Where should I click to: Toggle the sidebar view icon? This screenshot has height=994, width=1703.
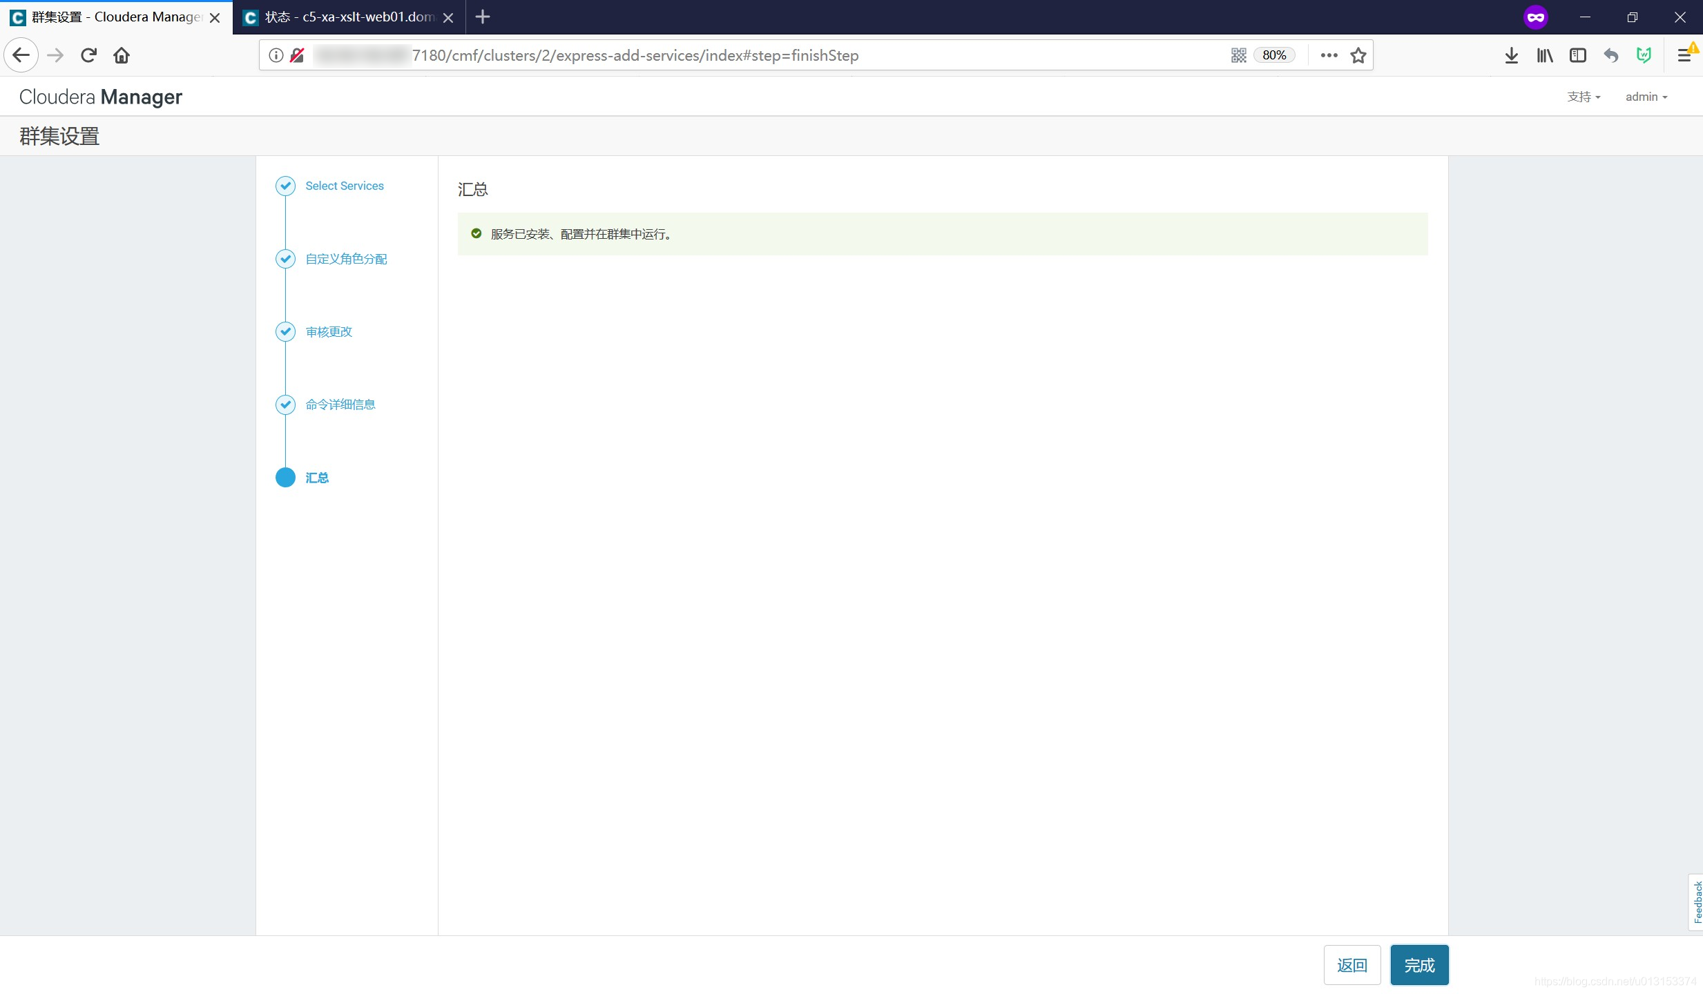pyautogui.click(x=1577, y=55)
